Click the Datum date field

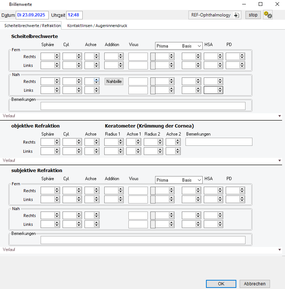(x=32, y=15)
